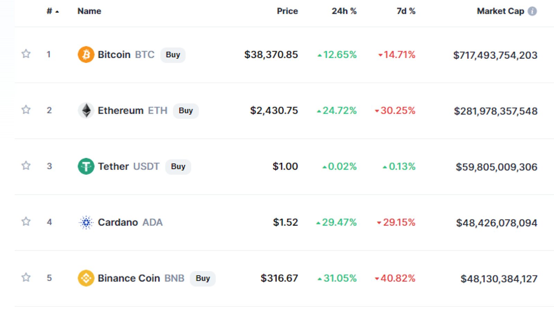Favorite Cardano using its star icon
The height and width of the screenshot is (311, 554).
[26, 222]
